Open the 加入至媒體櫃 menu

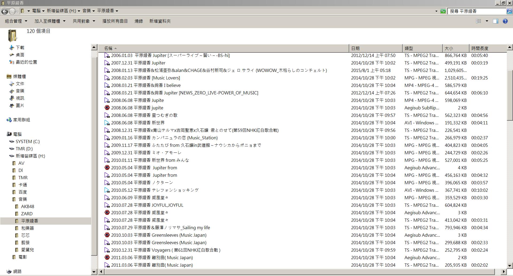point(50,21)
